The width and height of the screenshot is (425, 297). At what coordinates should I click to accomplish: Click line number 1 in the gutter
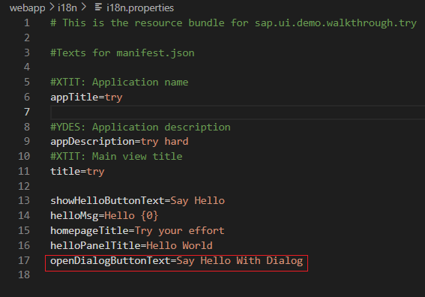pos(27,22)
